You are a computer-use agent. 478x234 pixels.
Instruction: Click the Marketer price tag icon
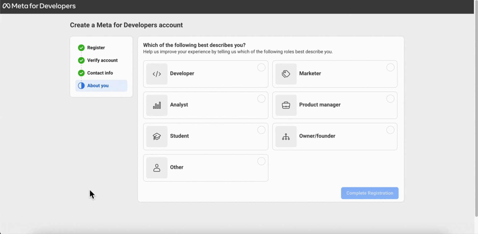pyautogui.click(x=286, y=74)
